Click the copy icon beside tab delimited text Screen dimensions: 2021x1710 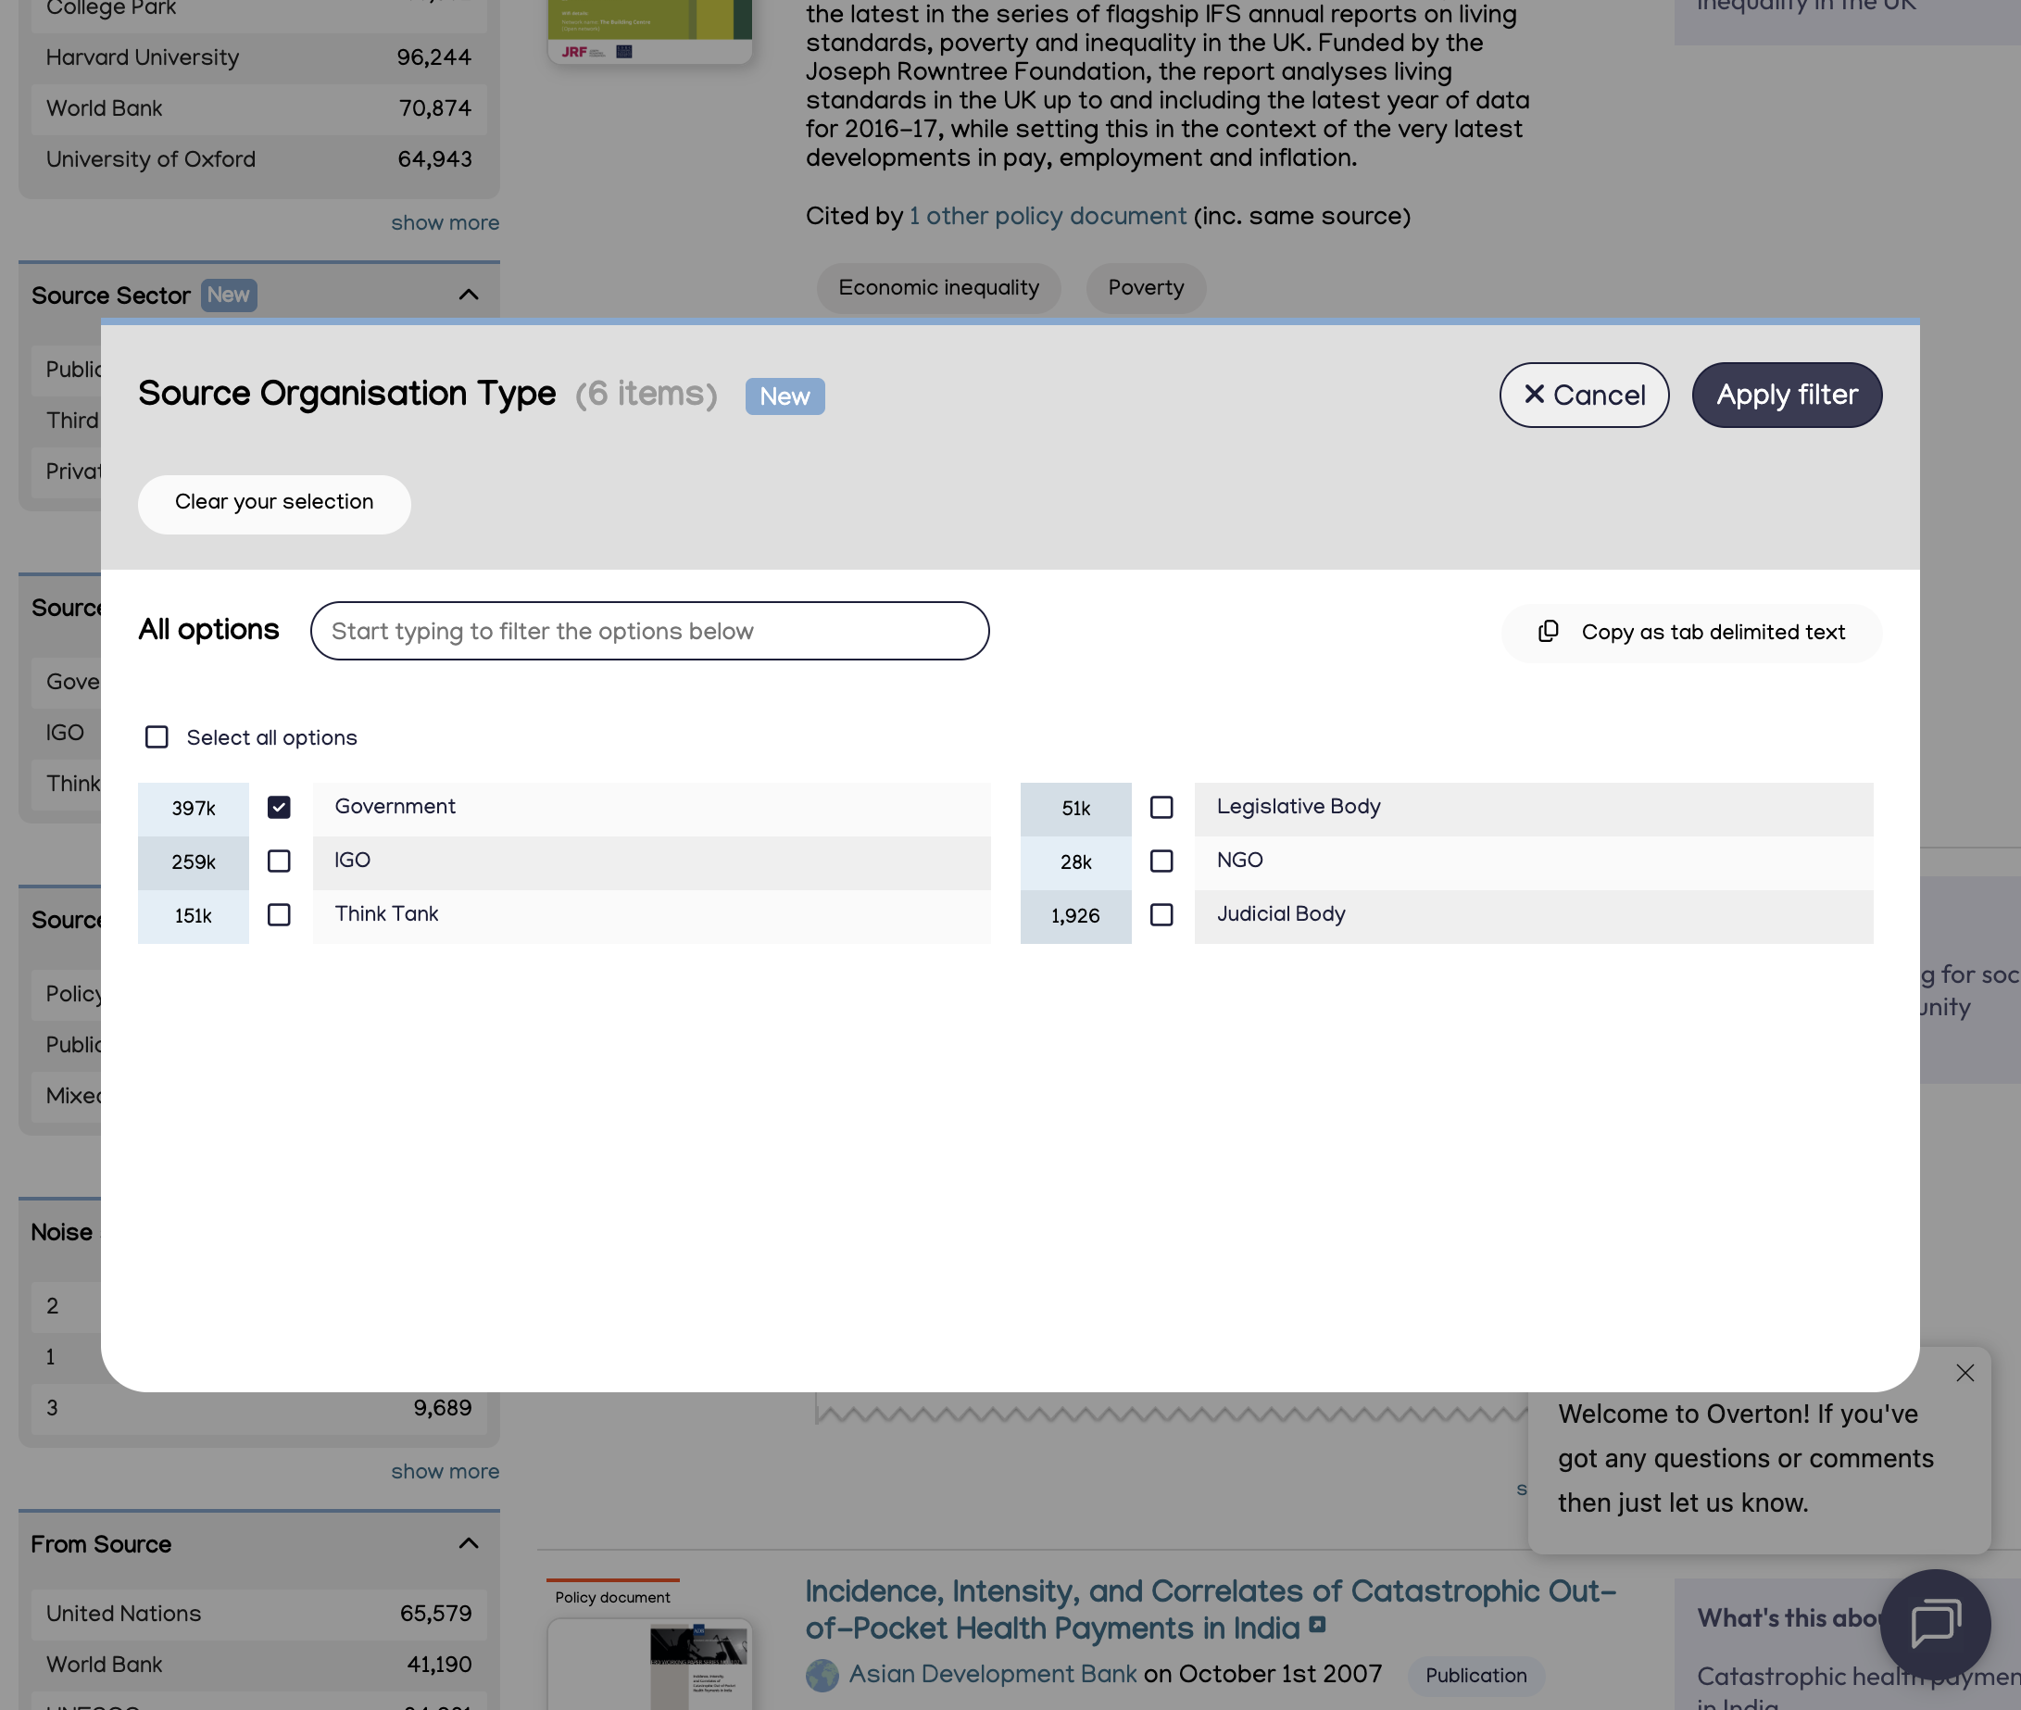[1548, 631]
